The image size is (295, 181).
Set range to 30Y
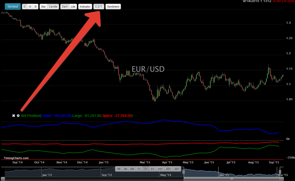177,169
